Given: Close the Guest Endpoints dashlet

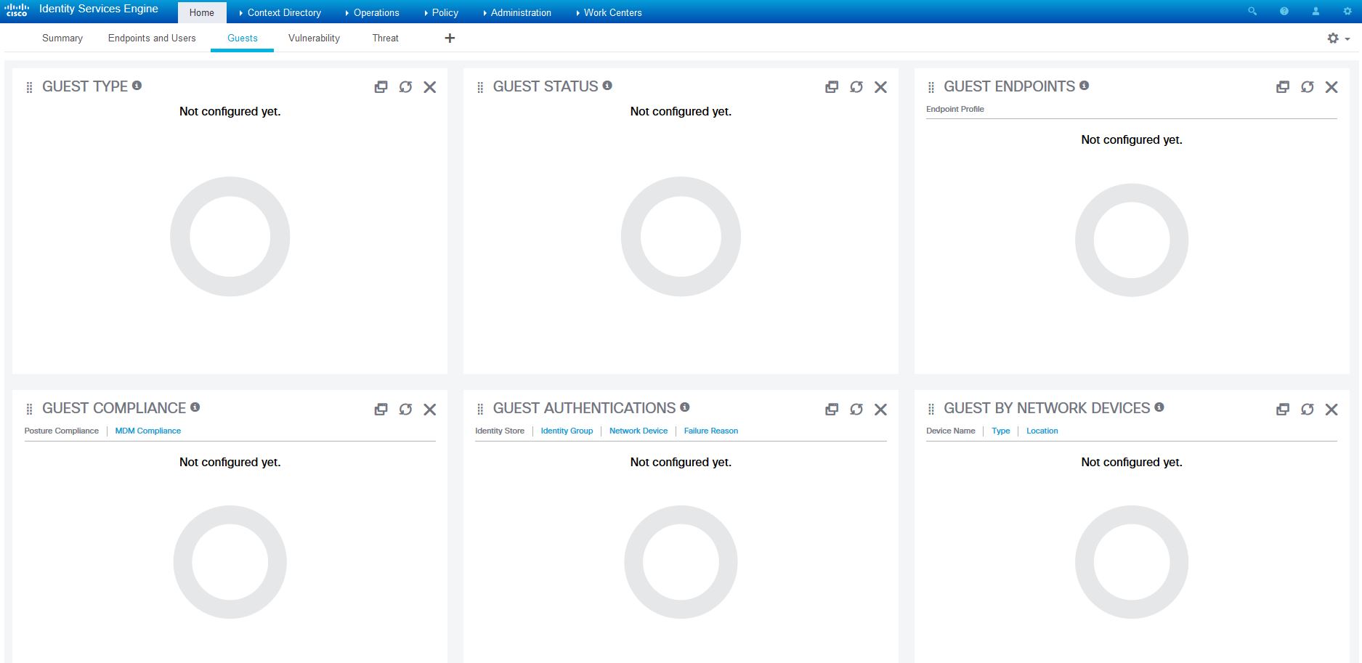Looking at the screenshot, I should click(x=1331, y=87).
